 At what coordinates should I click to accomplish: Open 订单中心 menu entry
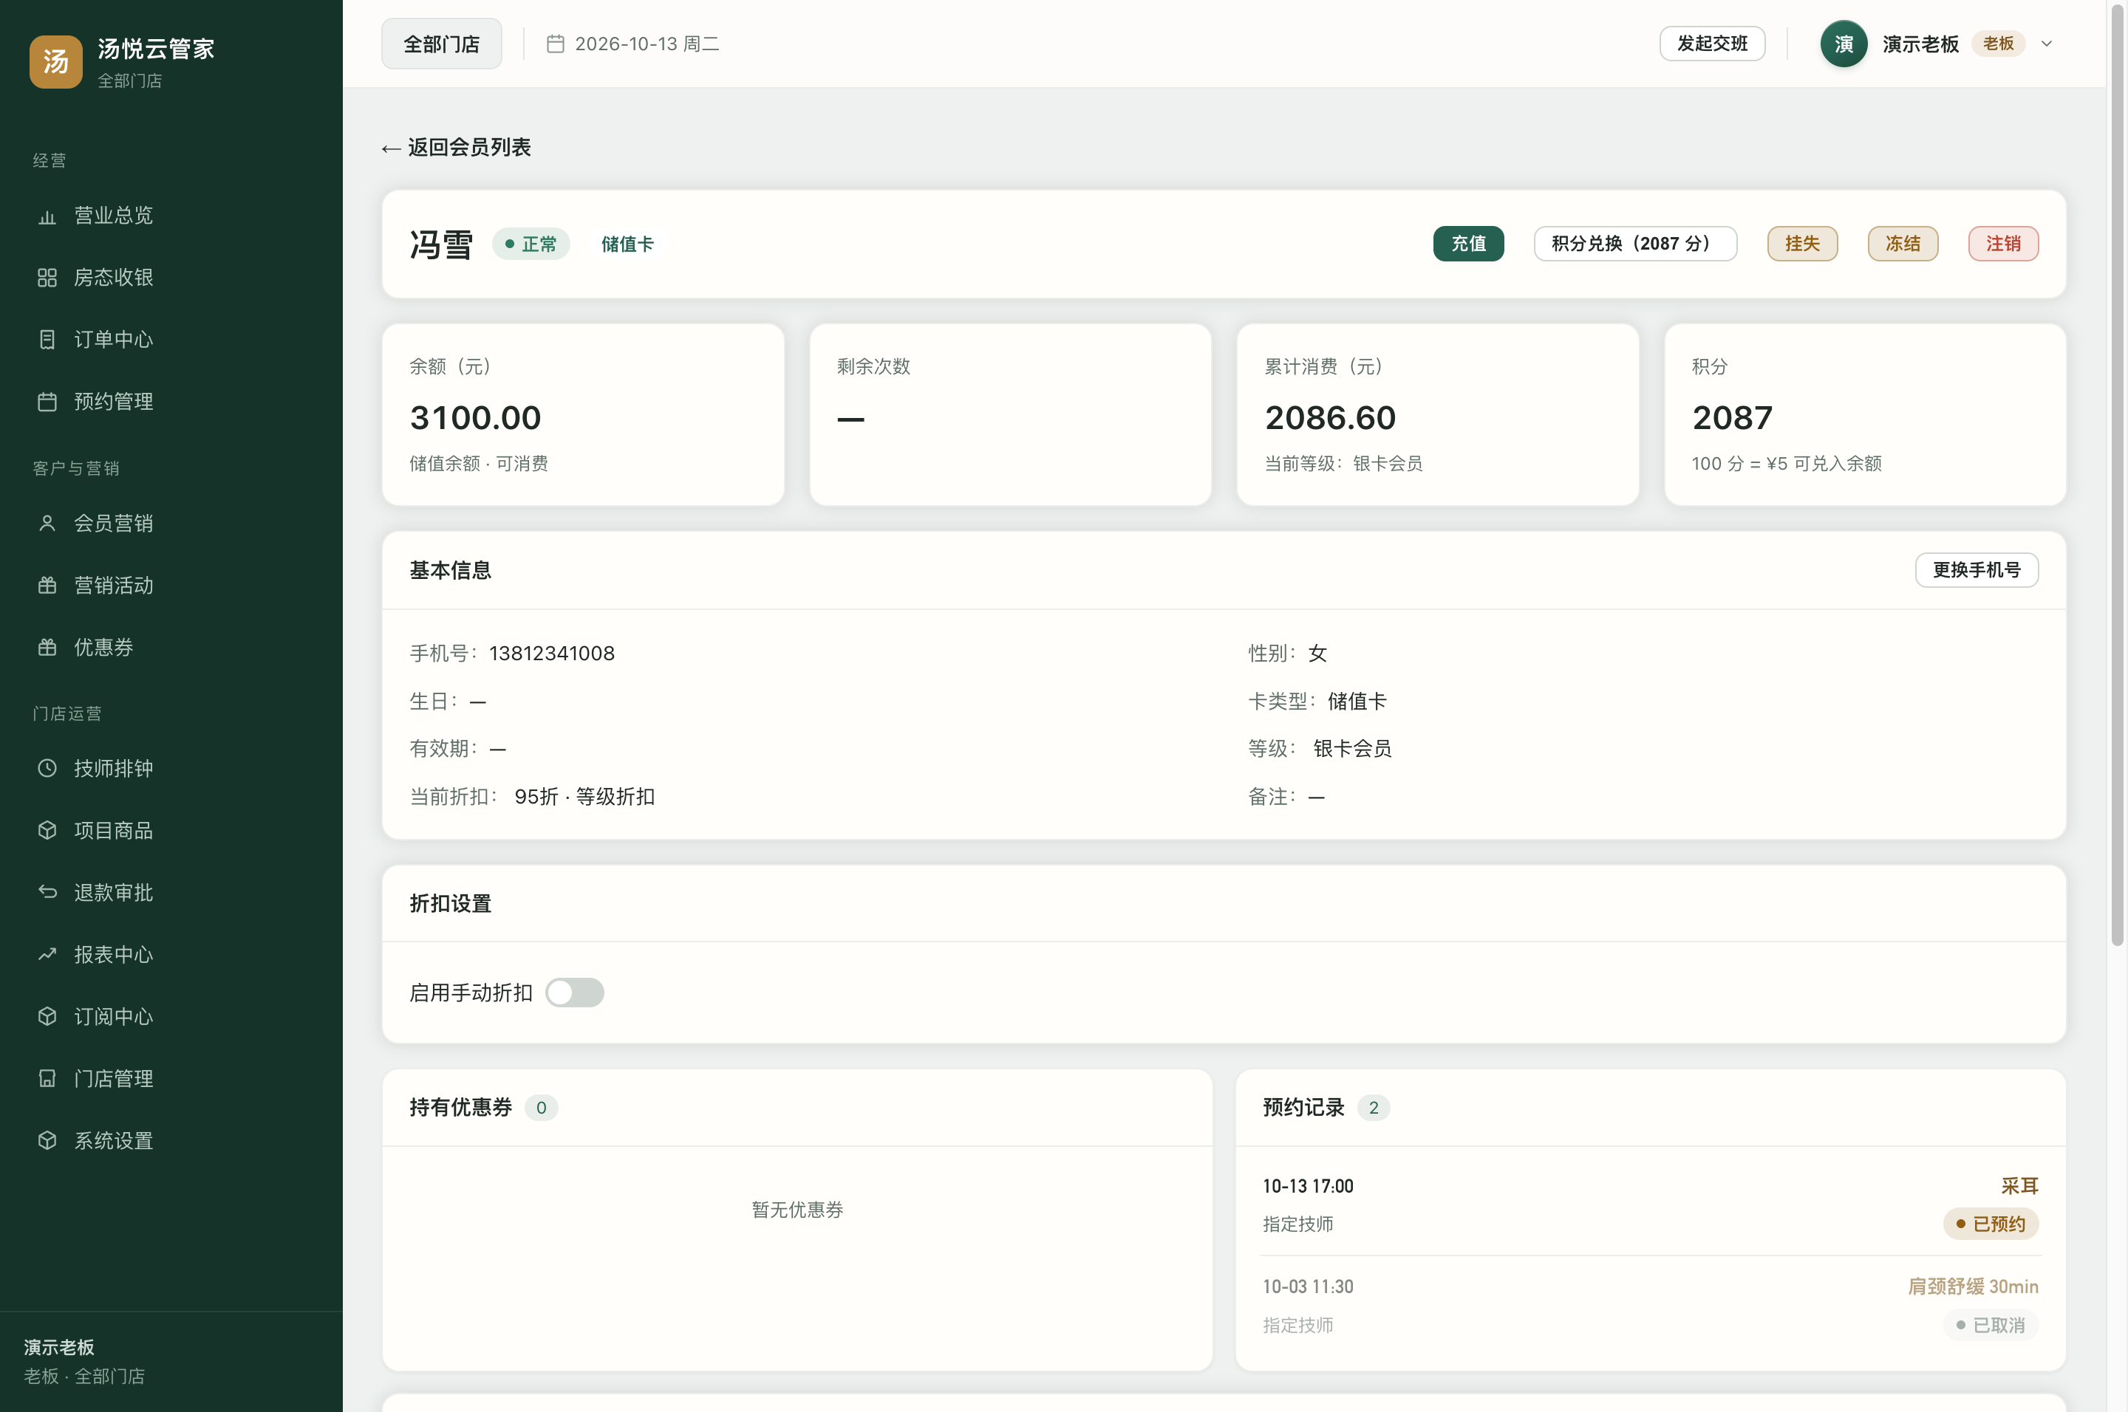171,340
